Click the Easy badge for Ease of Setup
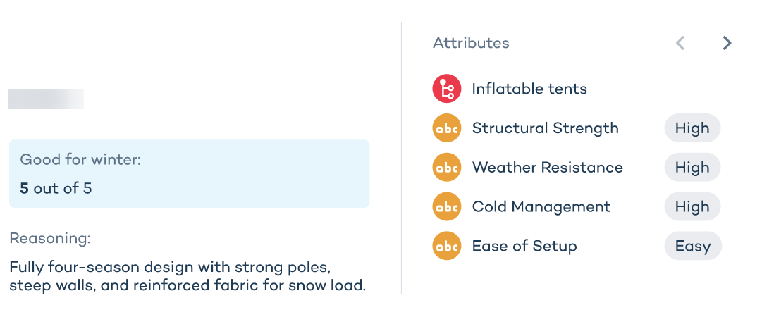 pyautogui.click(x=693, y=247)
